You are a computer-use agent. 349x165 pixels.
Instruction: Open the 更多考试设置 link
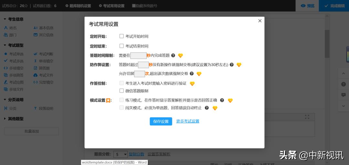coord(187,121)
